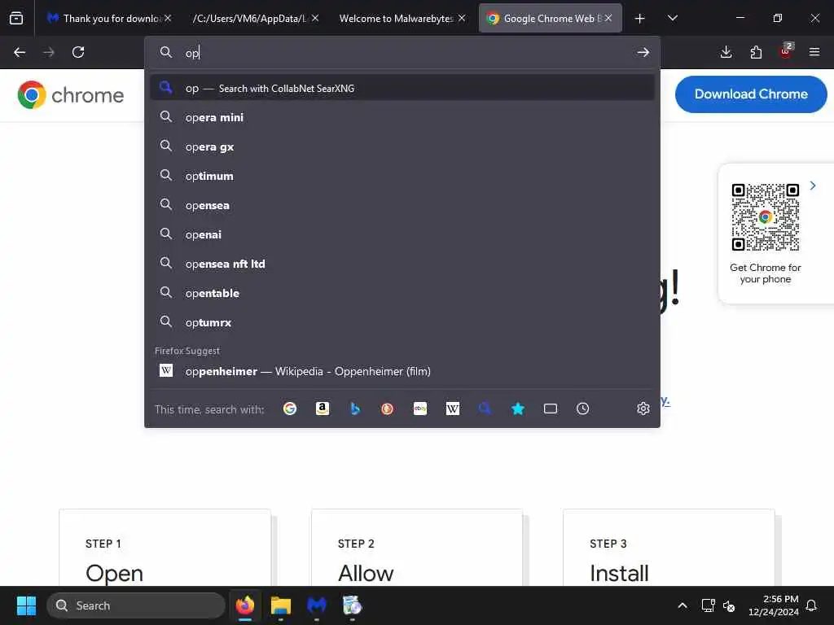Search this time with eBay icon

[420, 409]
